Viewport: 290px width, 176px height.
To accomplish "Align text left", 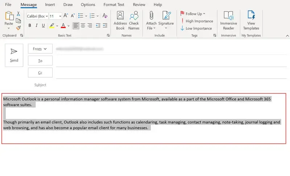I will pos(76,25).
